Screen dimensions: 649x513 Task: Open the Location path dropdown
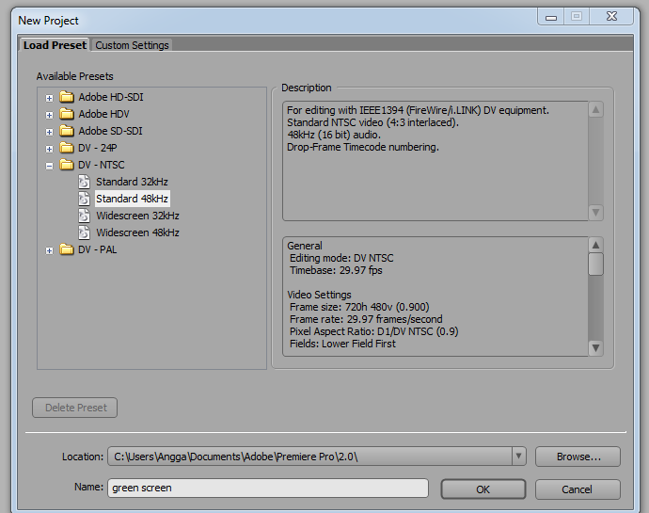pos(518,457)
